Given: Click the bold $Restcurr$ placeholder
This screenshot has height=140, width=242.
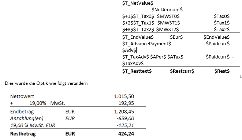Looking at the screenshot, I should point(182,71).
